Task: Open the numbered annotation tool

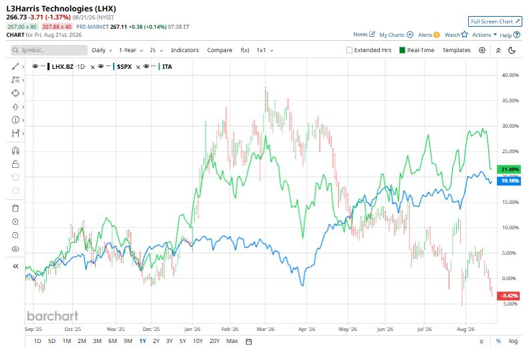Action: click(x=15, y=120)
